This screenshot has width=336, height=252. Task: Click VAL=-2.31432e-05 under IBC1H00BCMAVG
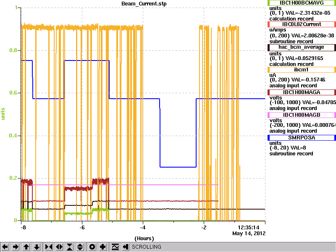click(307, 13)
